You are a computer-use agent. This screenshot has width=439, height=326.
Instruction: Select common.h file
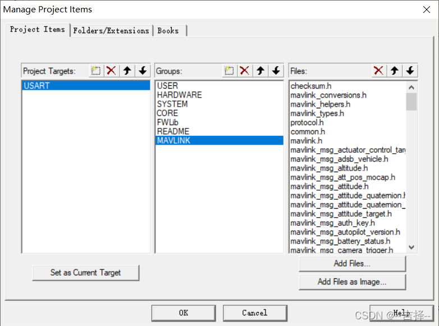[347, 131]
